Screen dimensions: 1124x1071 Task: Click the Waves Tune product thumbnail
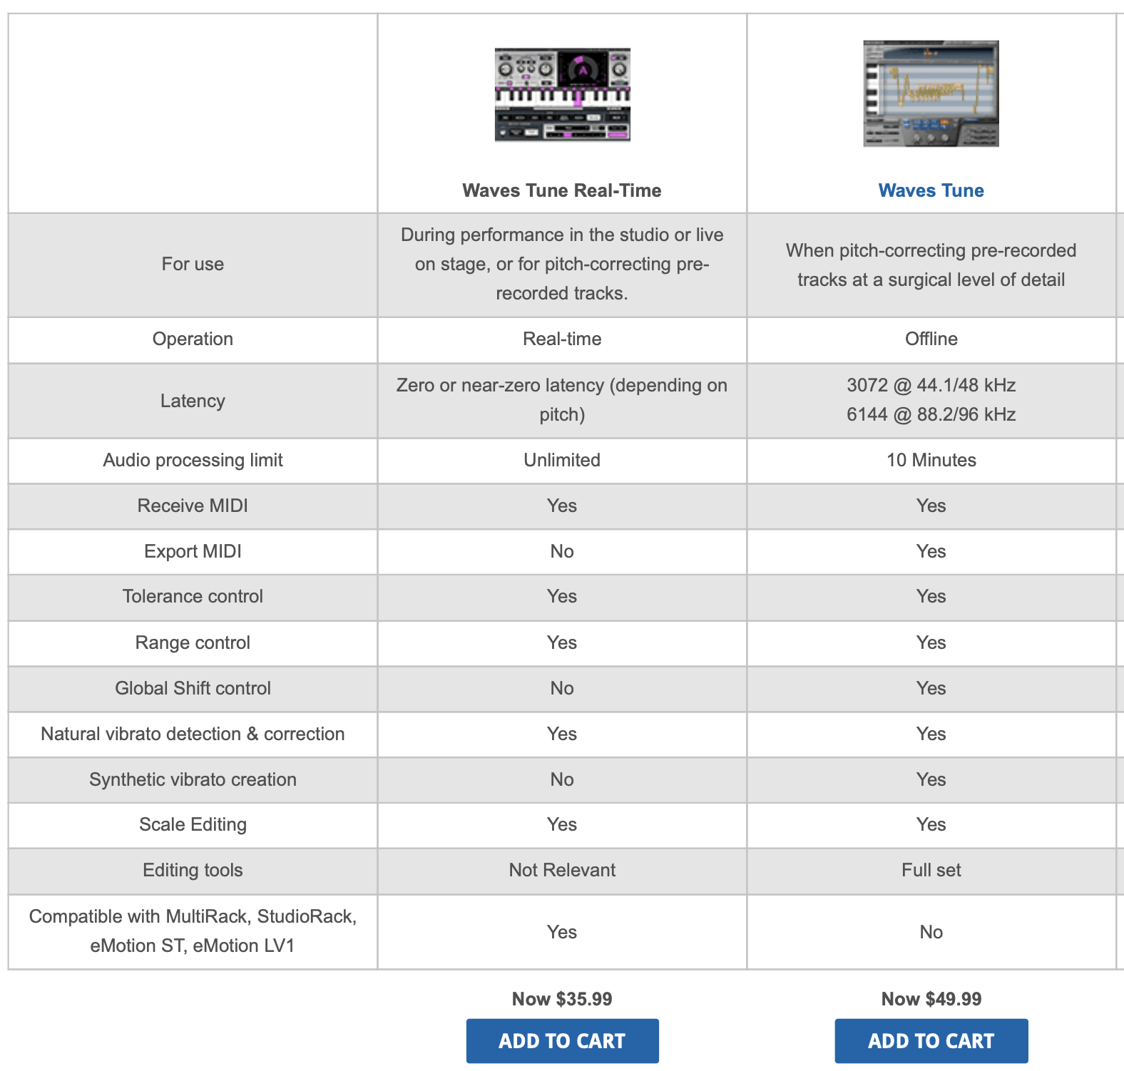tap(931, 93)
